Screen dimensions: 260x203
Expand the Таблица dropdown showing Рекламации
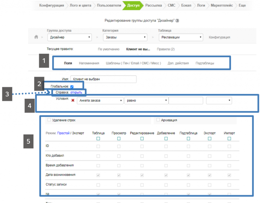181,37
